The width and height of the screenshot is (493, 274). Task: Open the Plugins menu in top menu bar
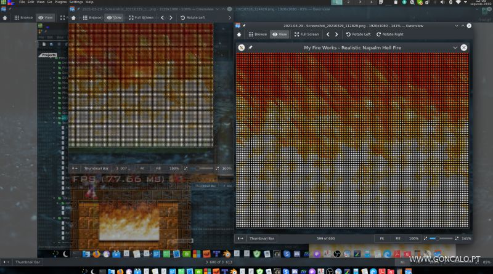click(60, 2)
